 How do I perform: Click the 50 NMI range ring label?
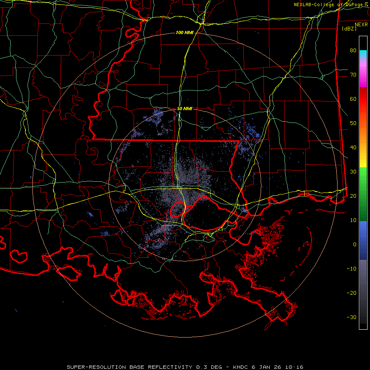[185, 109]
